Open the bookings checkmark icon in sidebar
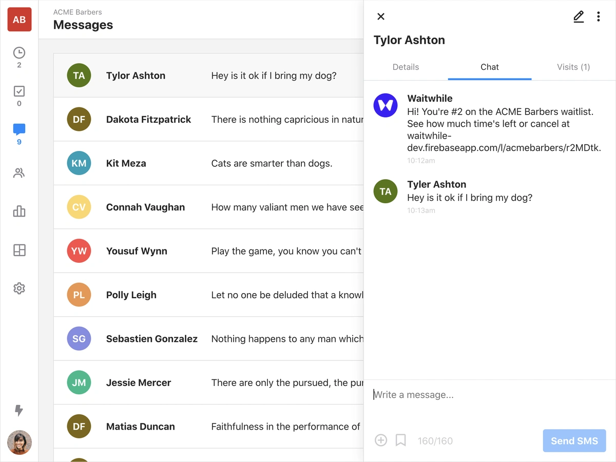This screenshot has height=462, width=616. (19, 91)
